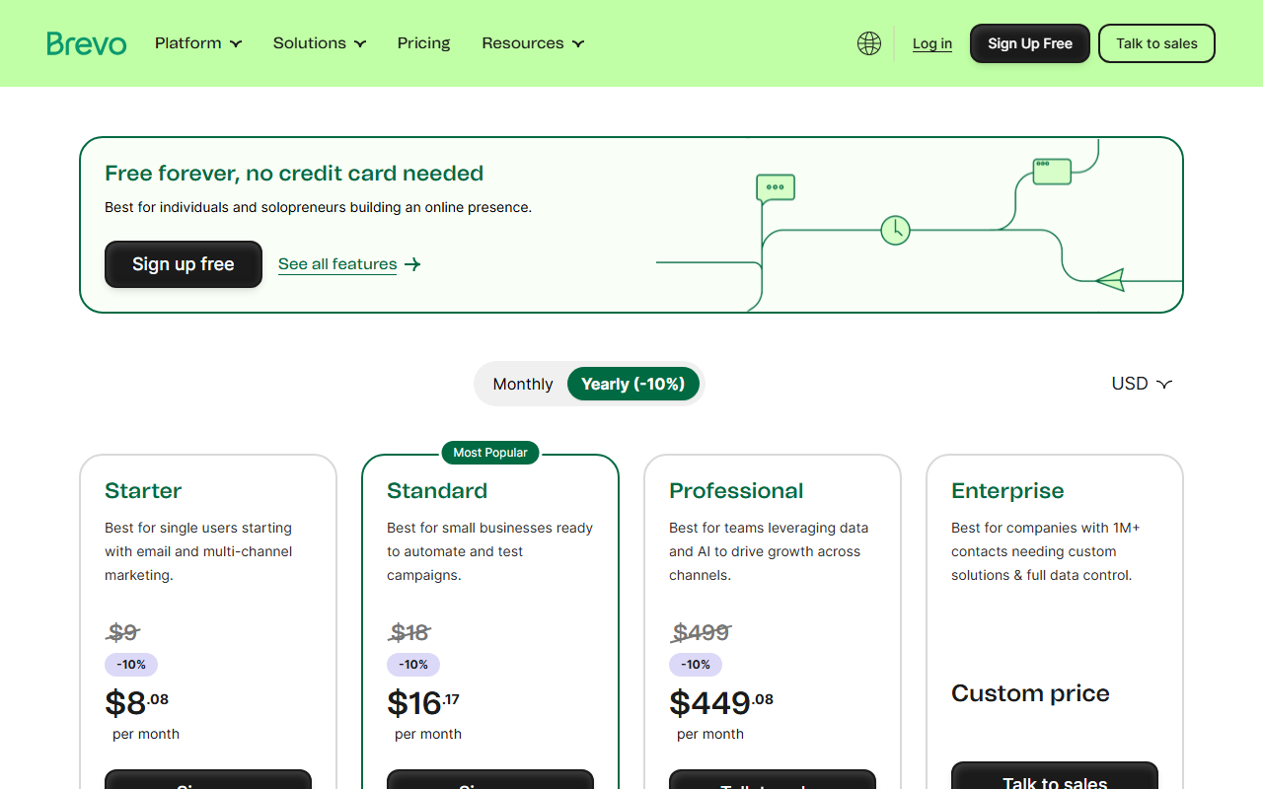Expand the Platform menu
The width and height of the screenshot is (1263, 789).
click(198, 43)
